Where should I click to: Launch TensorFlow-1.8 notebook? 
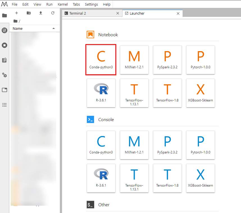click(167, 93)
